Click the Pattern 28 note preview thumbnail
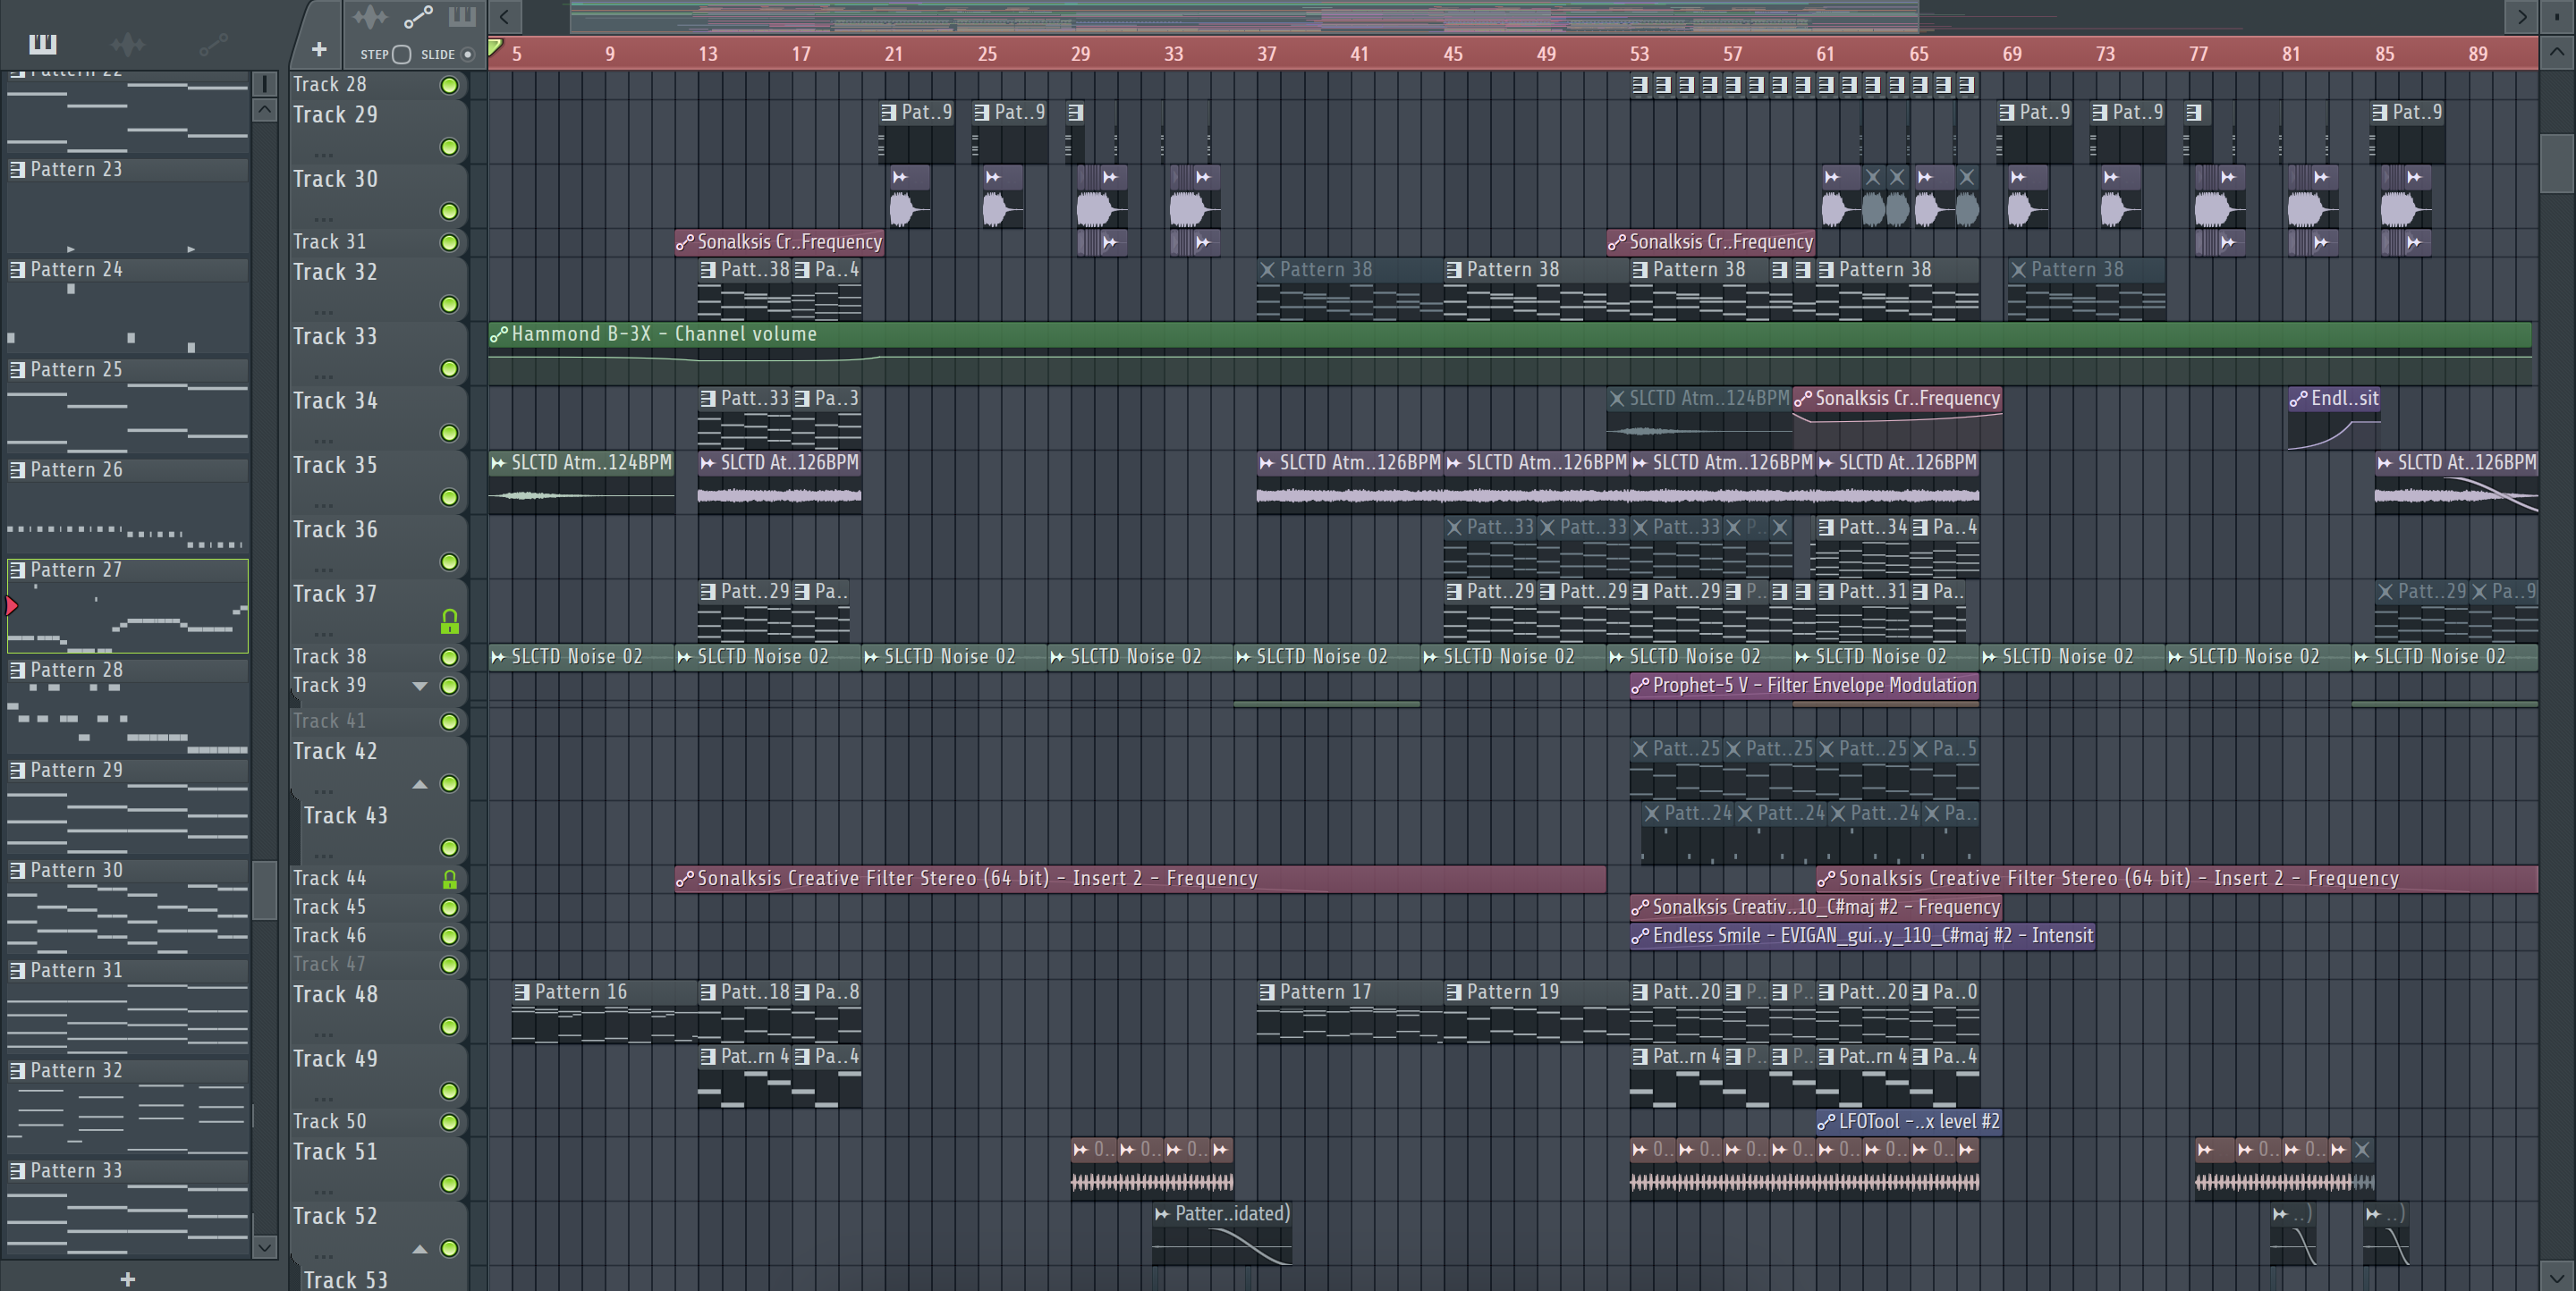2576x1291 pixels. pyautogui.click(x=128, y=717)
